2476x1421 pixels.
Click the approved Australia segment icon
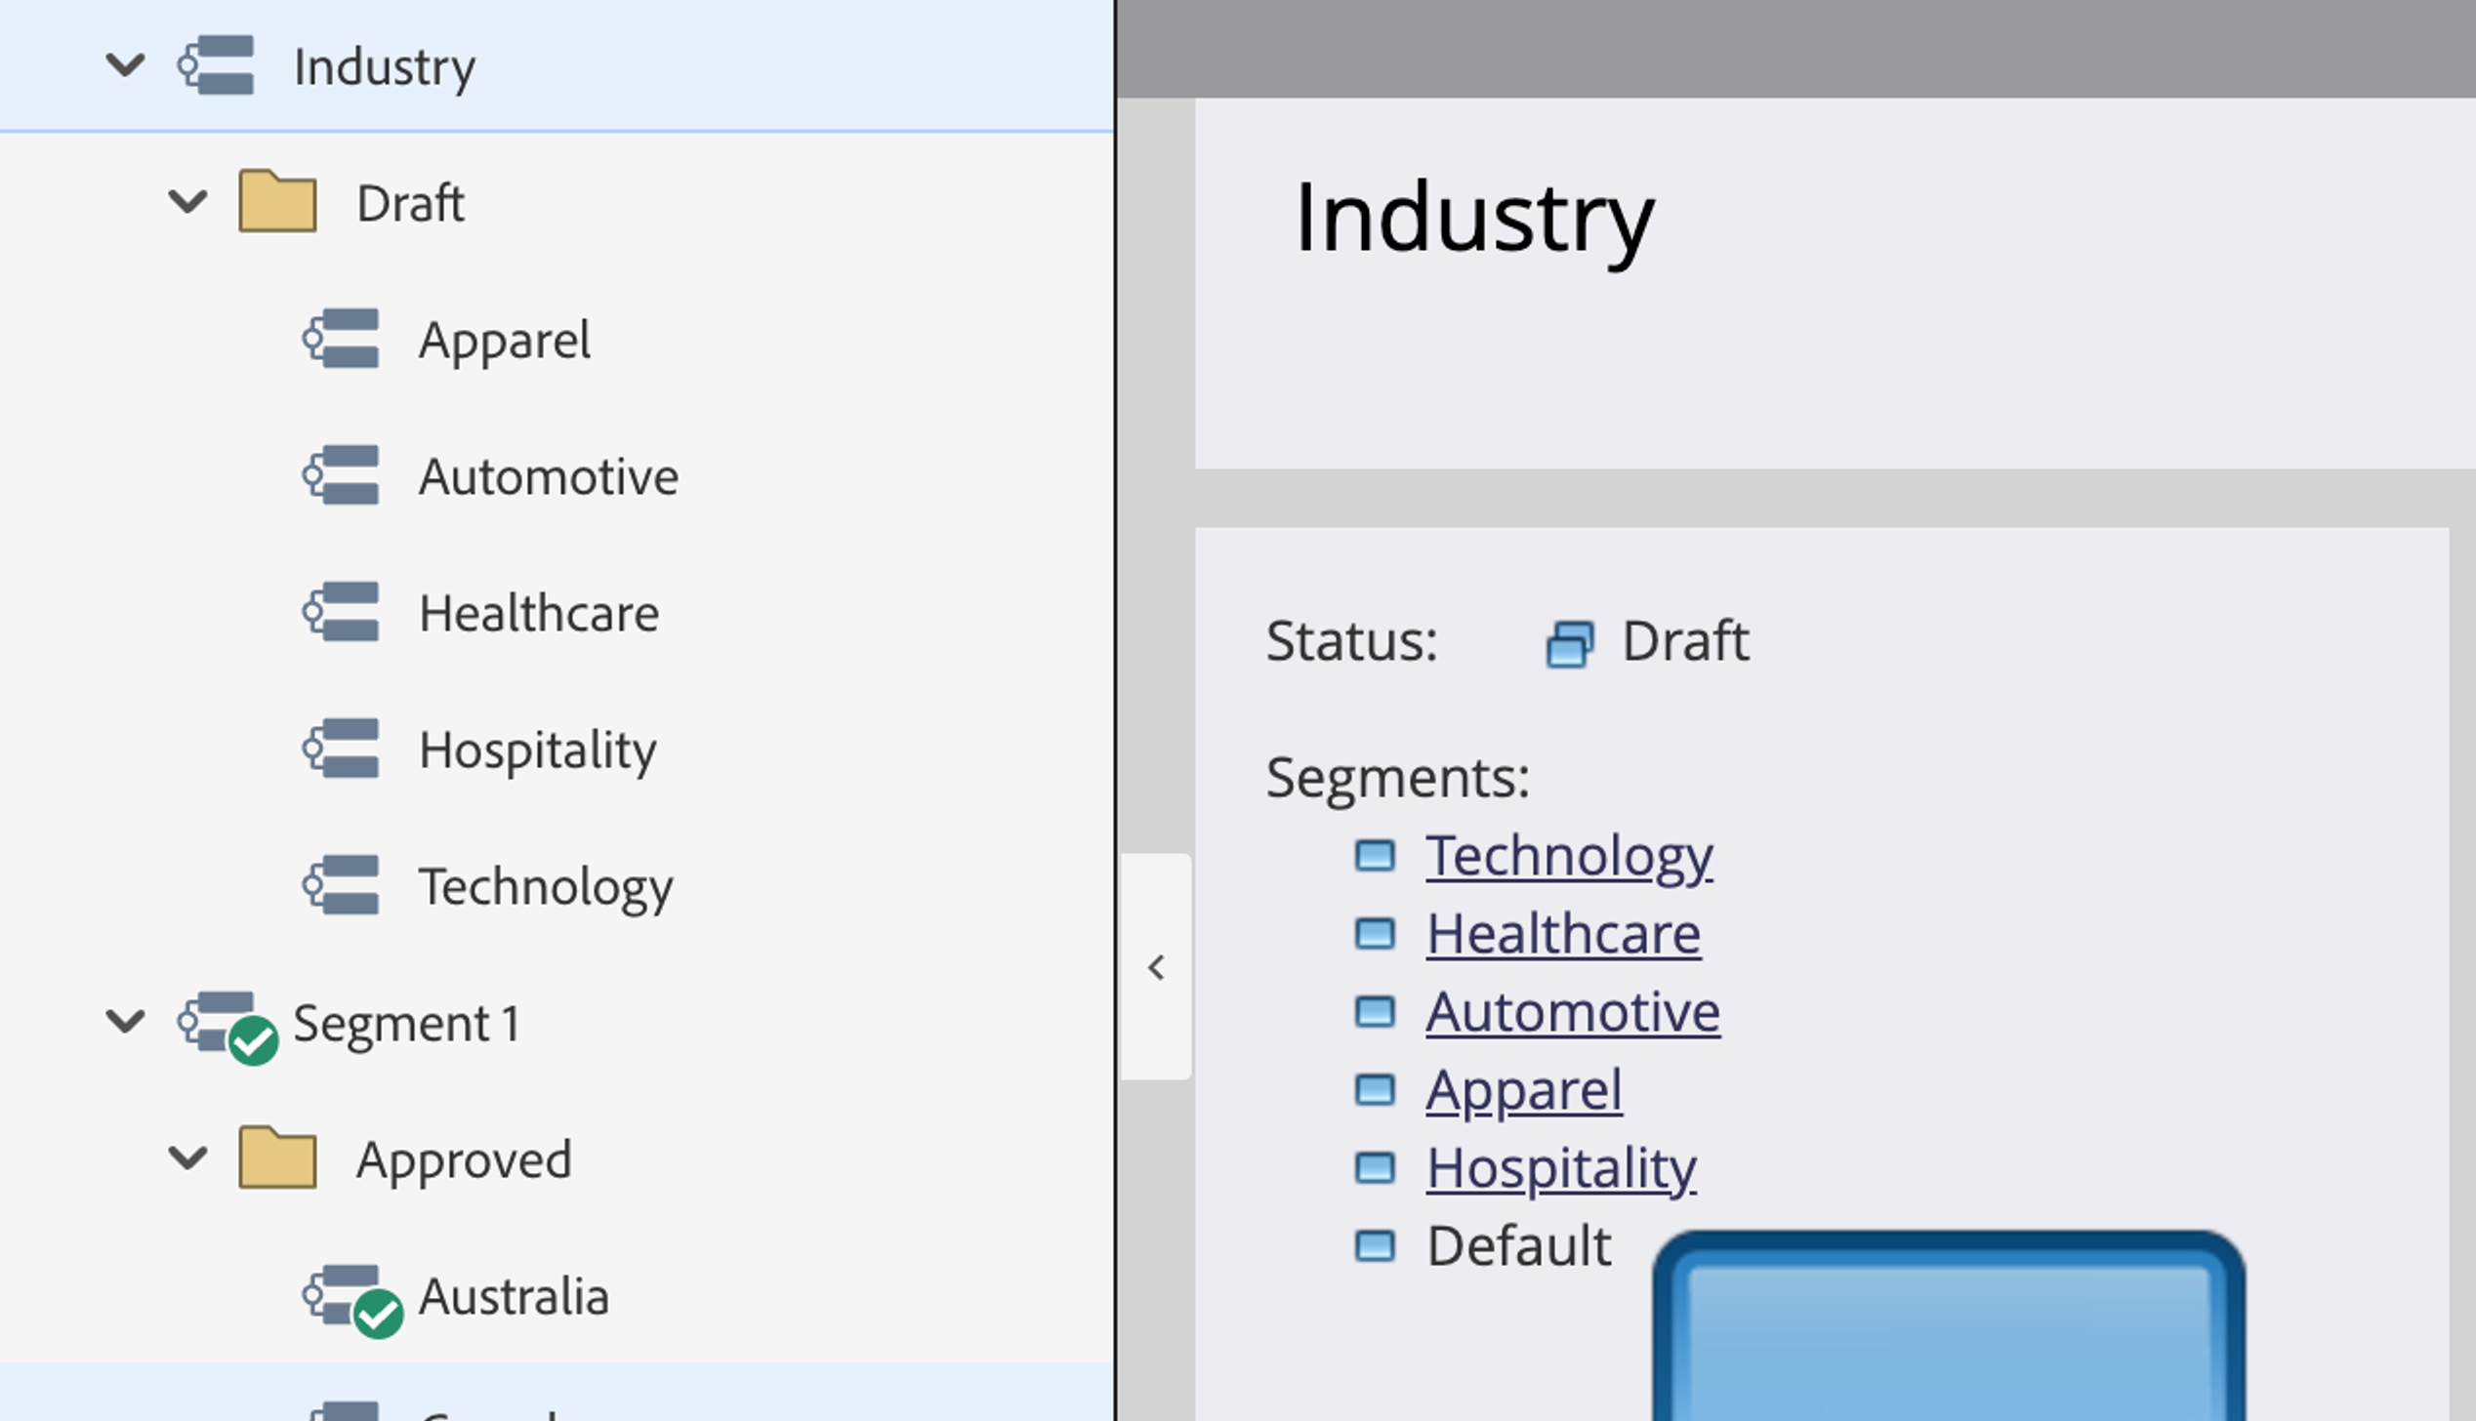tap(350, 1298)
